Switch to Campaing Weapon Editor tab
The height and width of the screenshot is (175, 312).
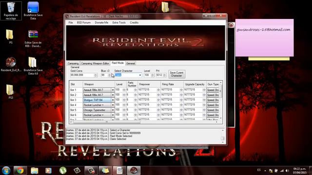point(95,63)
